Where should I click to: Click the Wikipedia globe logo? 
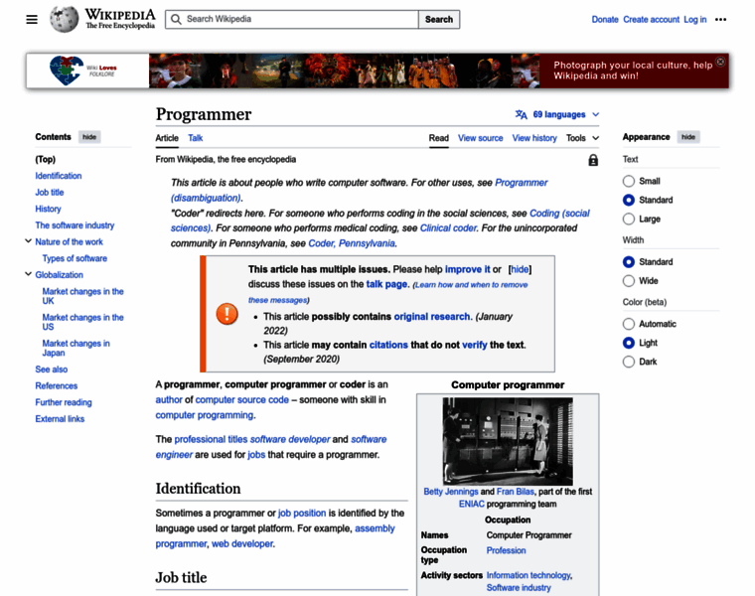point(65,19)
